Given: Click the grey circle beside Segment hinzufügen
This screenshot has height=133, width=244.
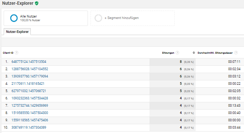Looking at the screenshot, I should coord(98,18).
